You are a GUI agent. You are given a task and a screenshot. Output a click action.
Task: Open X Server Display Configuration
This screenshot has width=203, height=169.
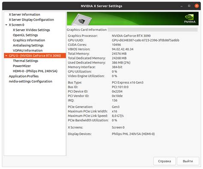[31, 20]
